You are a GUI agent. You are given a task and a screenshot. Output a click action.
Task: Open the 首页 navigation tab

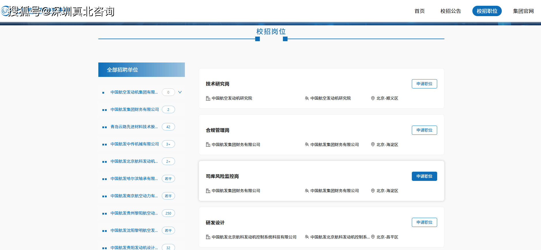[419, 11]
